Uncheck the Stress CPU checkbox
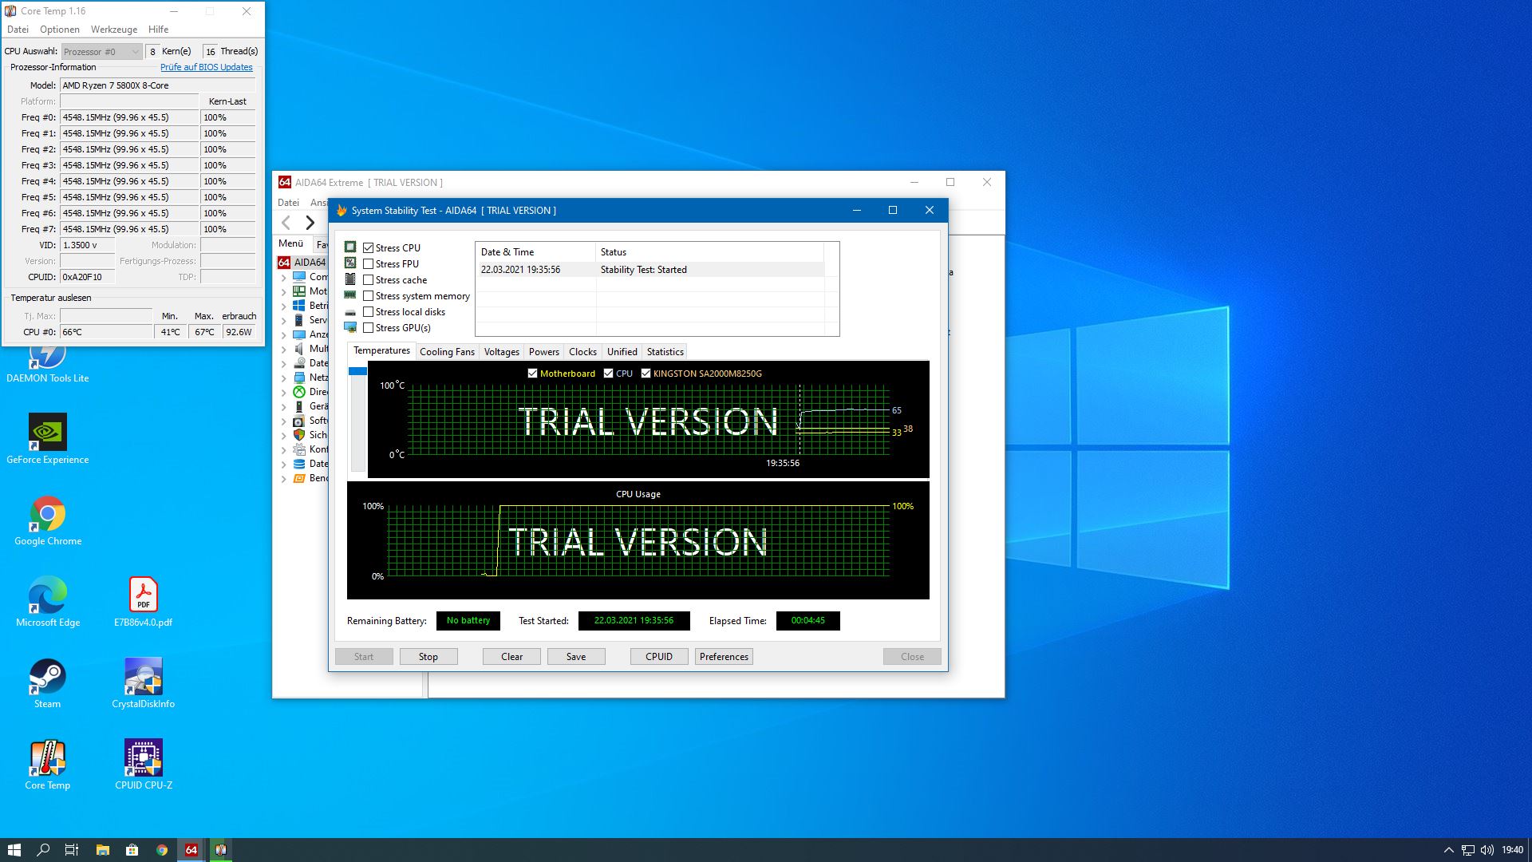The width and height of the screenshot is (1532, 862). [369, 248]
